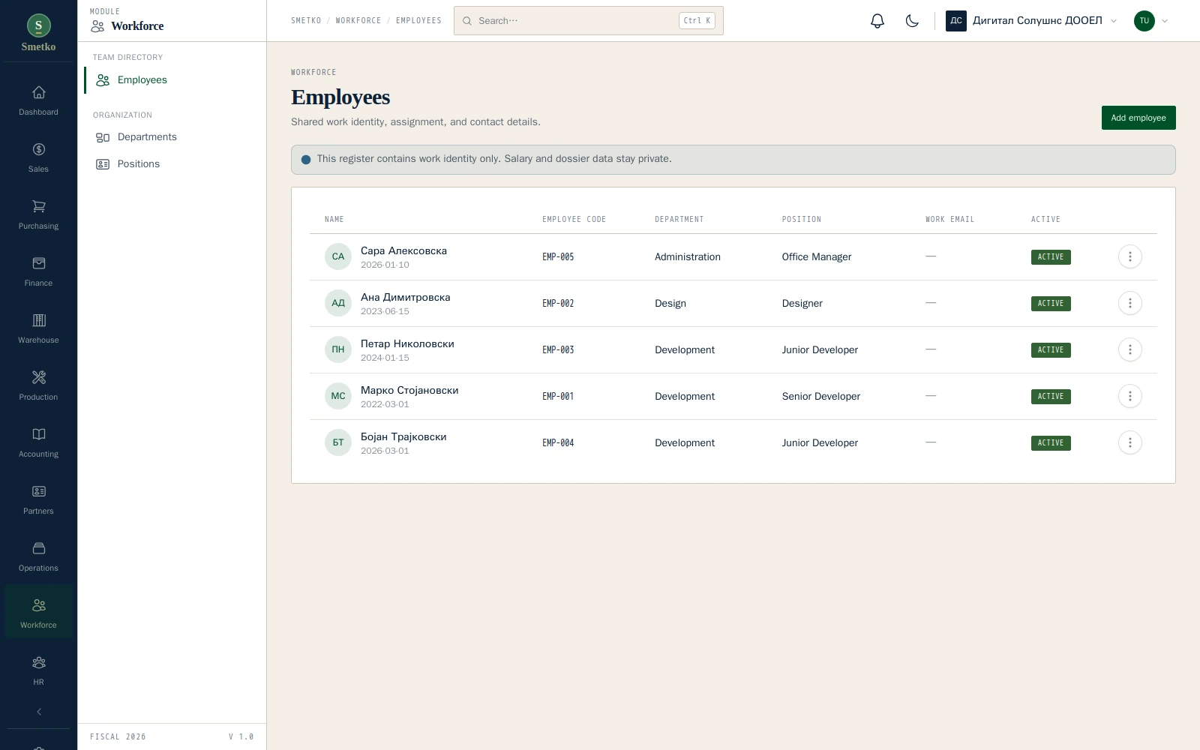Collapse the left sidebar
The image size is (1200, 750).
pyautogui.click(x=39, y=712)
